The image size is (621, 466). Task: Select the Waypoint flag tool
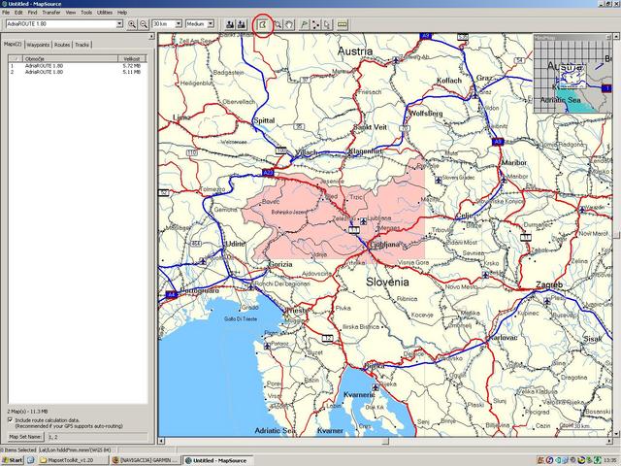click(x=304, y=25)
